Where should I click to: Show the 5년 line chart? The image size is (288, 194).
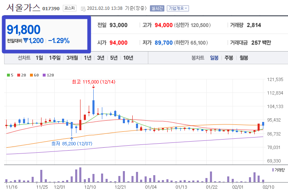(114, 58)
